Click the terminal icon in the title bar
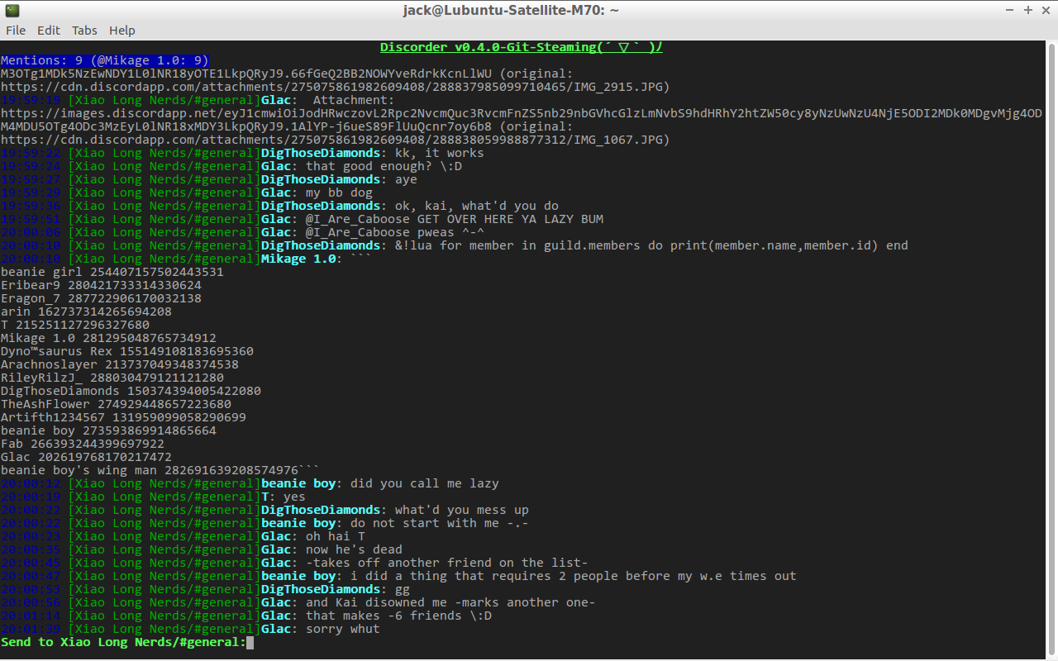The width and height of the screenshot is (1058, 661). coord(11,10)
